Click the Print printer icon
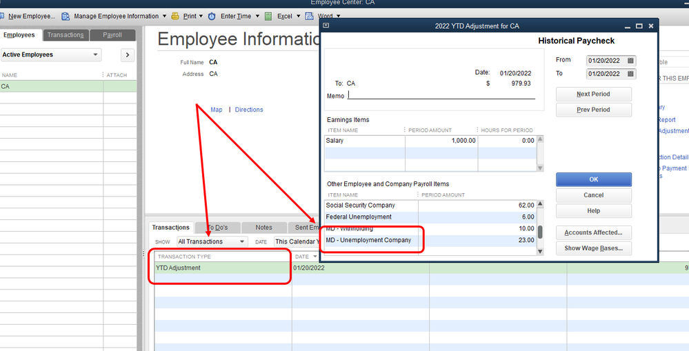The width and height of the screenshot is (689, 351). (x=175, y=16)
